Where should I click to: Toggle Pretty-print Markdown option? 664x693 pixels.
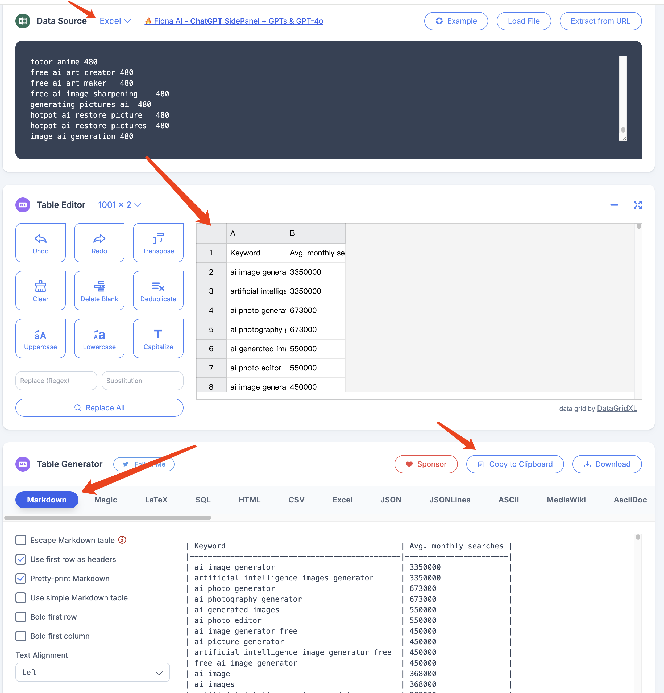[x=21, y=579]
